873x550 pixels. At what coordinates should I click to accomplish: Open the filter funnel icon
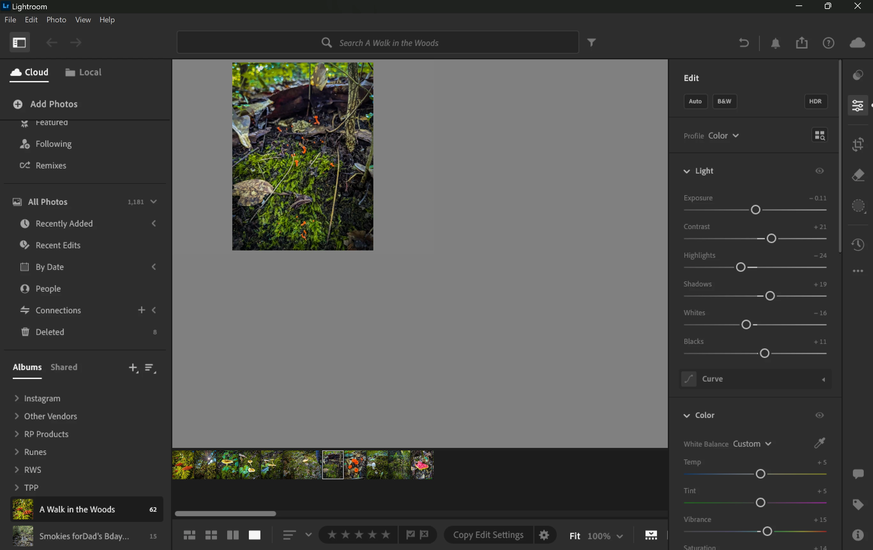click(x=591, y=43)
